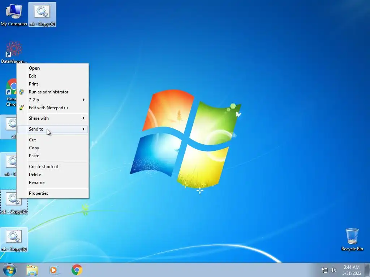
Task: Select the Recycle Bin icon
Action: coord(352,239)
